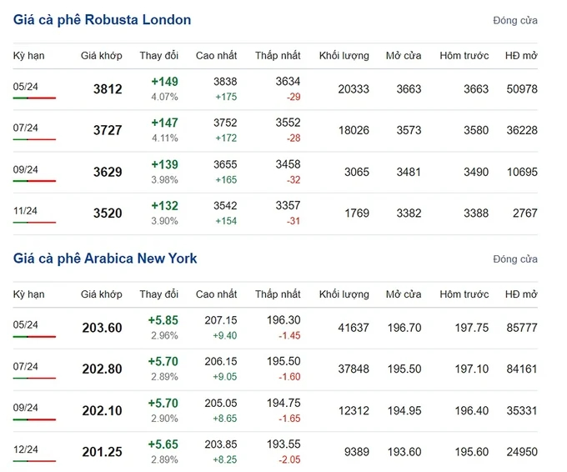Click the Robusta 11/24 contract term
Screen dimensions: 567x472
click(25, 211)
